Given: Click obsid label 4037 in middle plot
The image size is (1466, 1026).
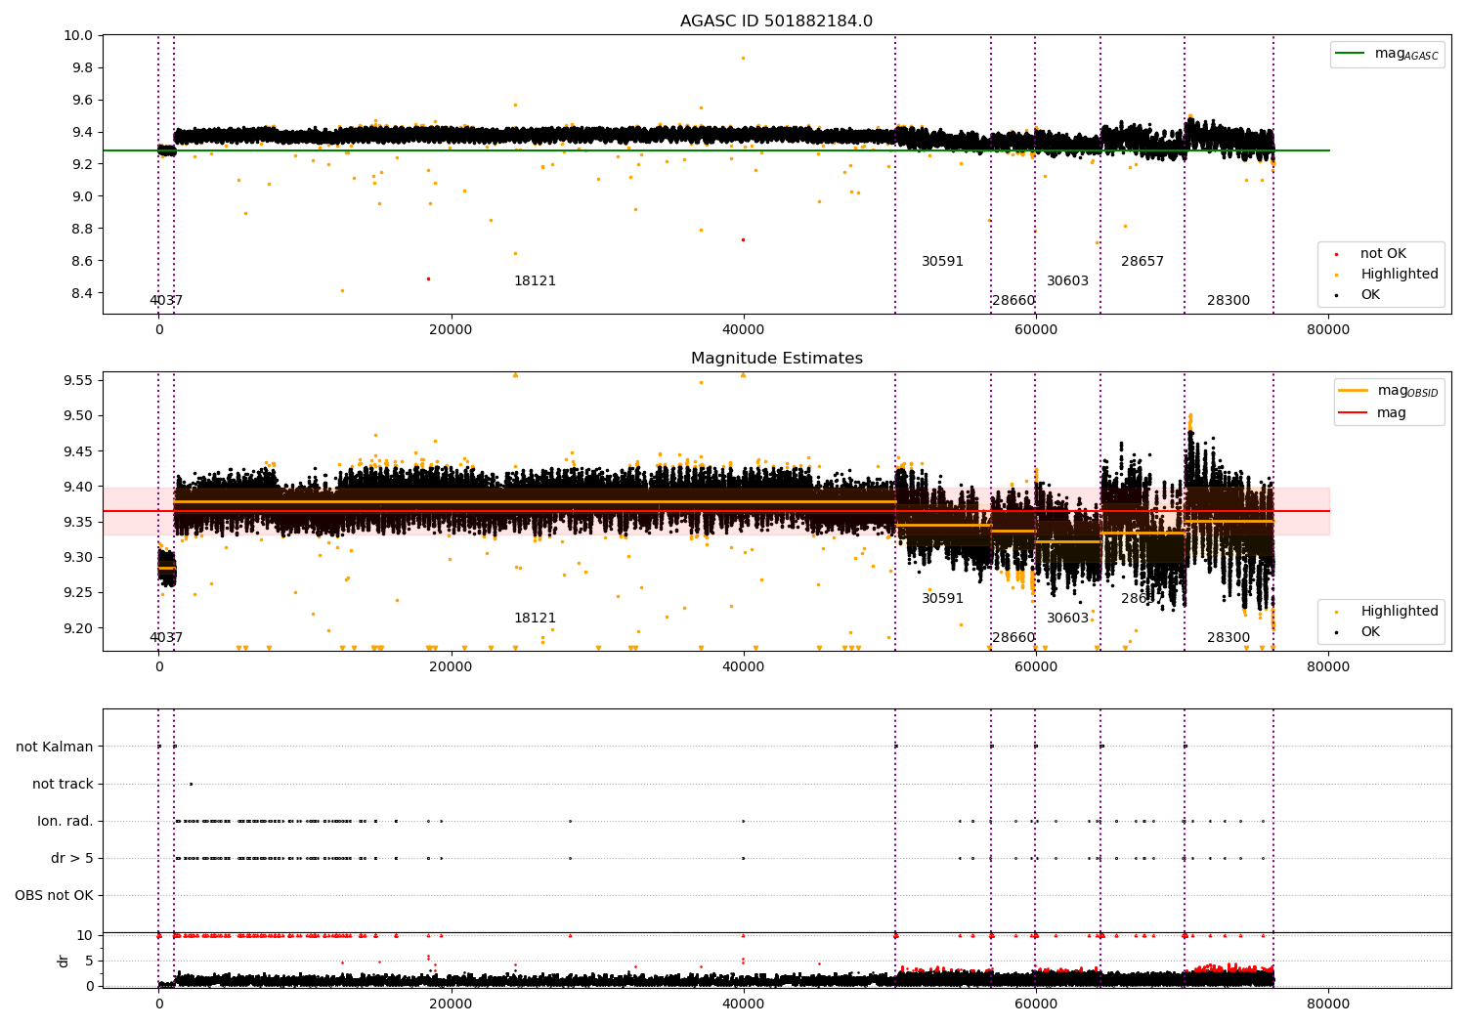Looking at the screenshot, I should point(166,638).
